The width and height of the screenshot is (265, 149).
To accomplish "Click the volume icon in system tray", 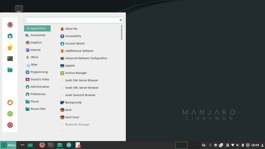I will [x=238, y=145].
